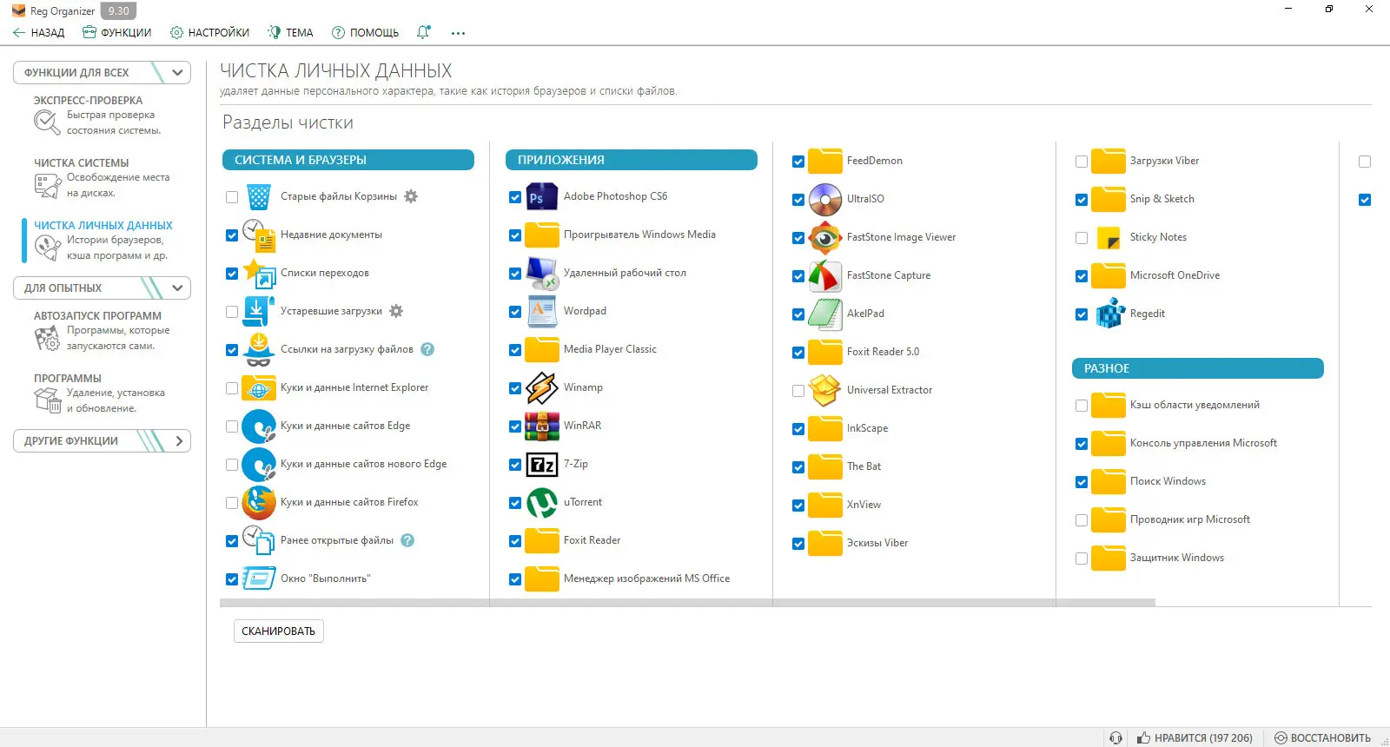Click the ЧИСТКА ЛИЧНЫХ ДАННЫХ sidebar item
1390x747 pixels.
tap(102, 241)
